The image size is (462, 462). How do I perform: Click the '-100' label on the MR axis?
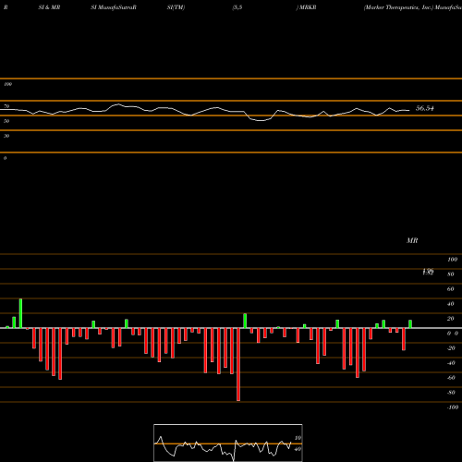coord(453,407)
